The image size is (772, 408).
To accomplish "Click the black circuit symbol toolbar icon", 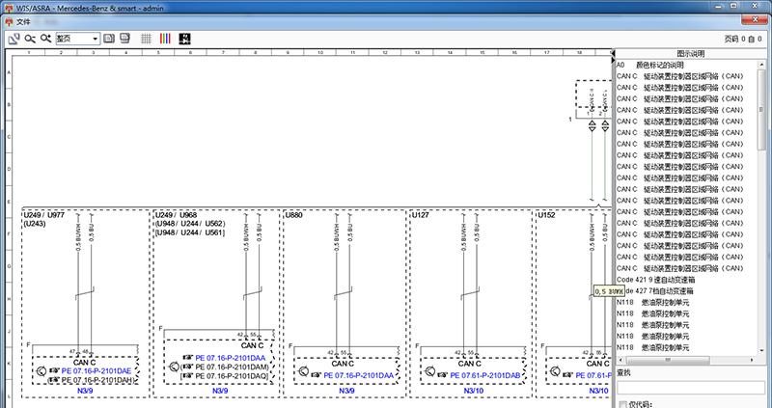I will (184, 39).
